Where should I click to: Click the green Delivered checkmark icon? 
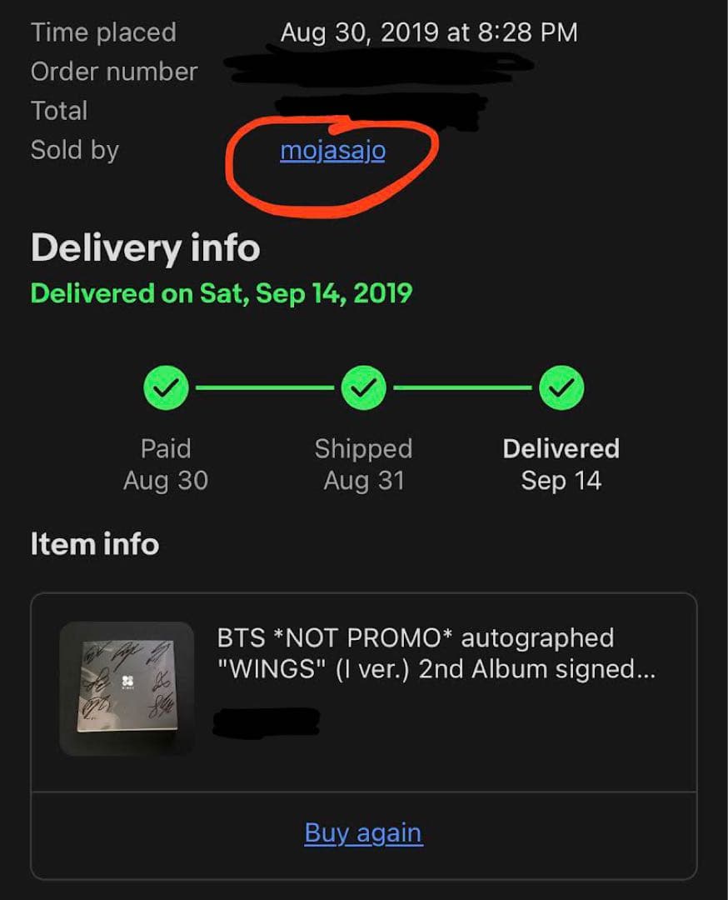pyautogui.click(x=561, y=387)
